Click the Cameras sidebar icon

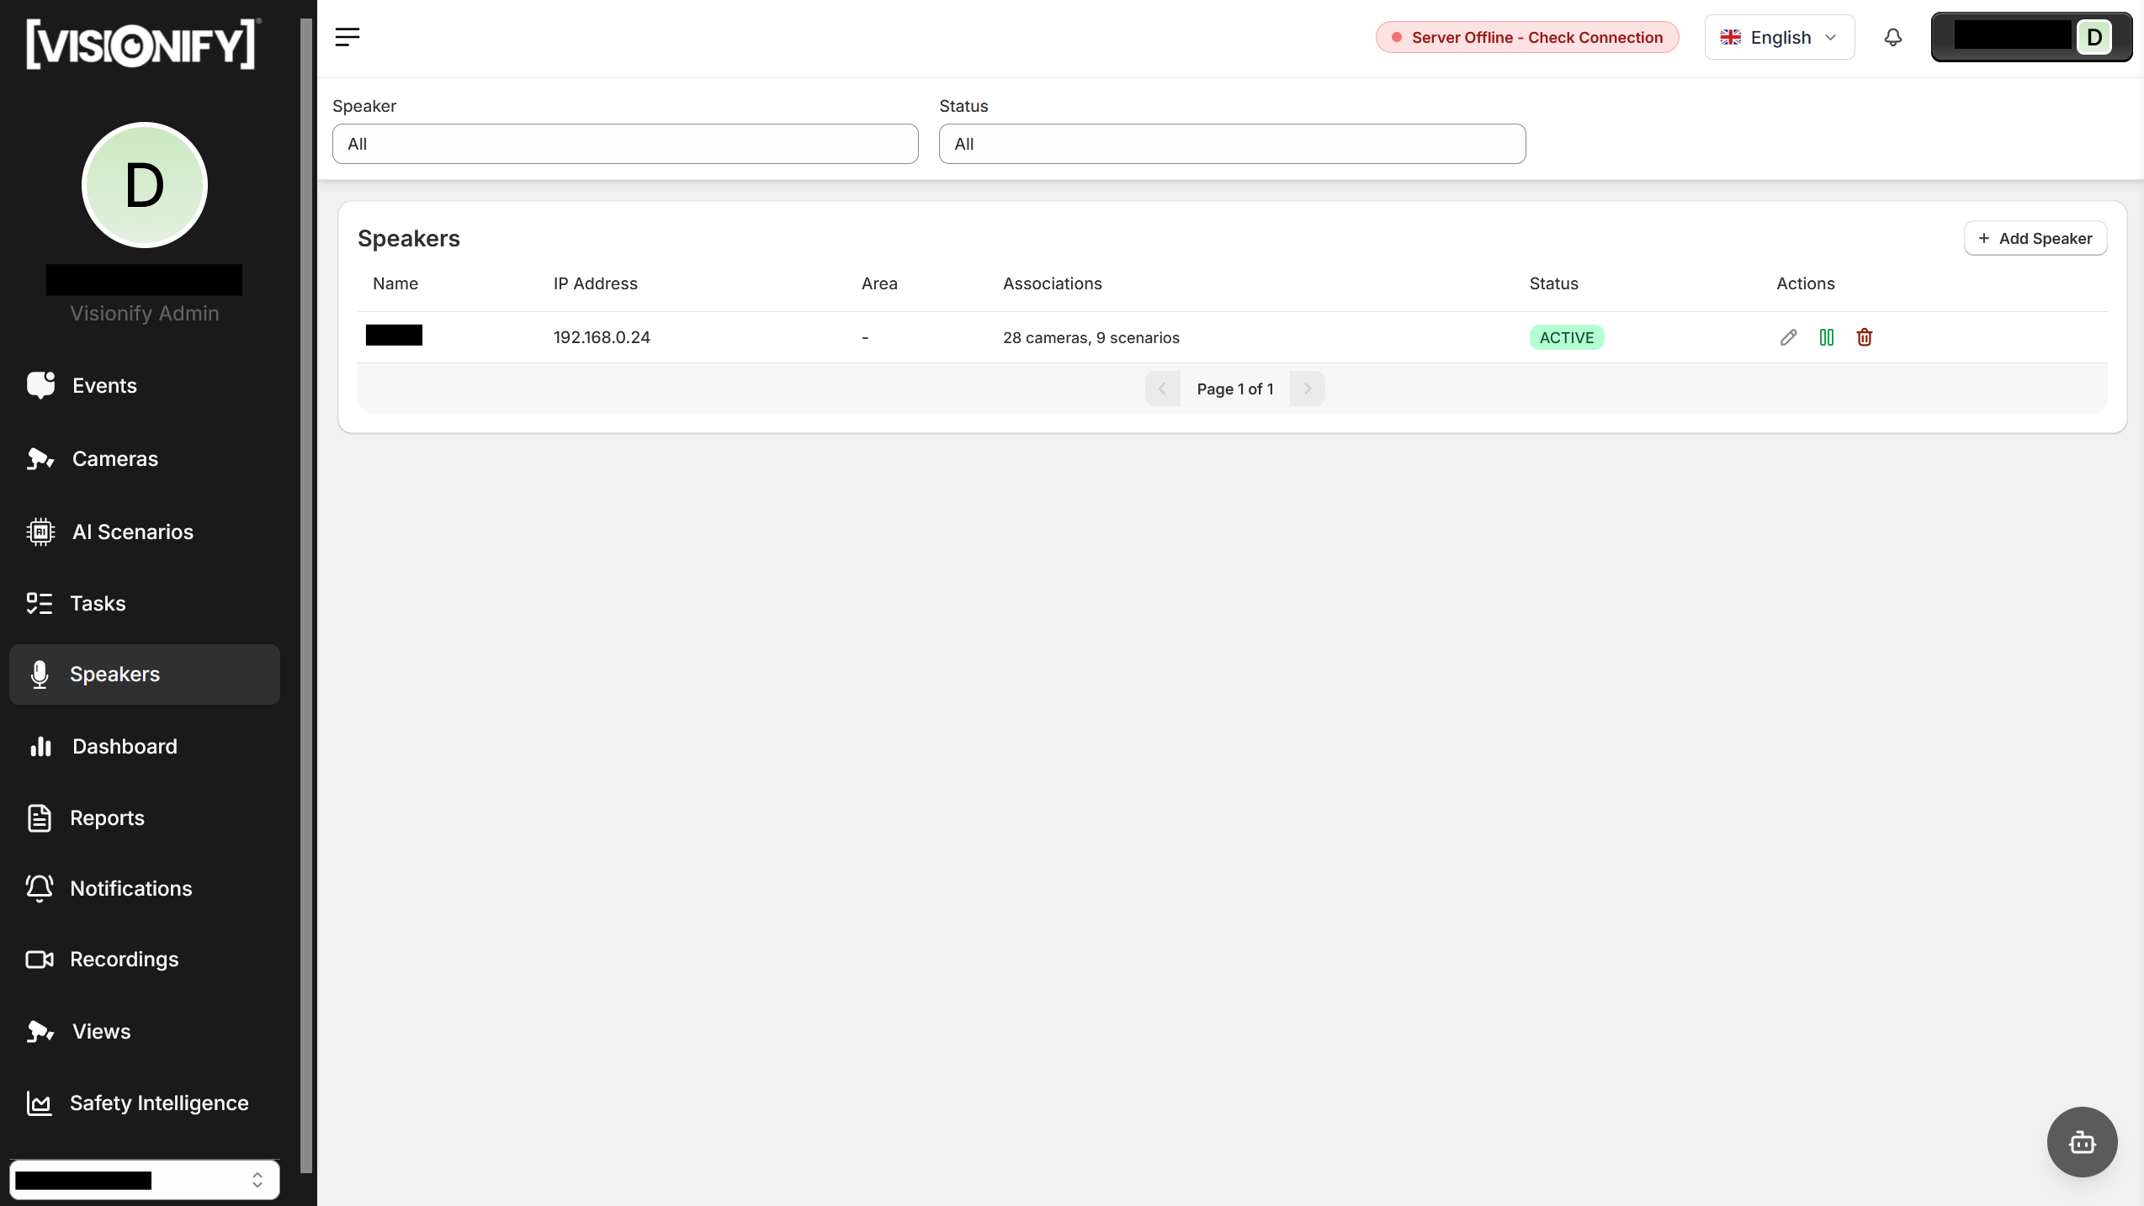coord(40,458)
